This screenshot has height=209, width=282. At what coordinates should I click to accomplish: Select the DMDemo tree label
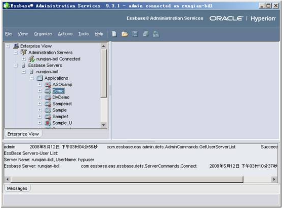[x=61, y=97]
